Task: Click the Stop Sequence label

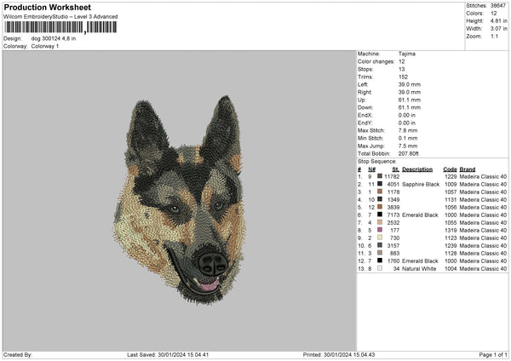Action: (377, 160)
